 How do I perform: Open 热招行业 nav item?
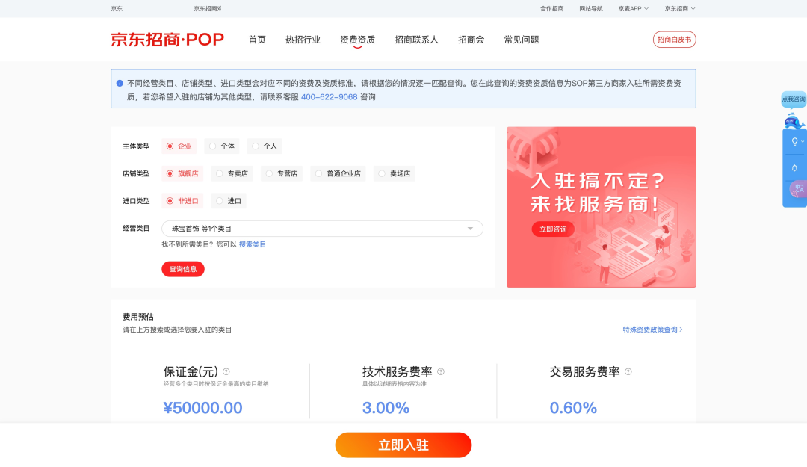tap(303, 40)
